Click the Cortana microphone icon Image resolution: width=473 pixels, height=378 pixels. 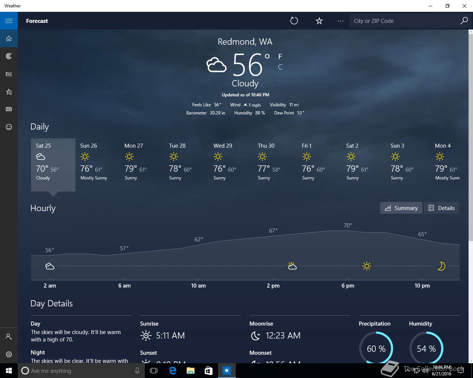click(137, 371)
